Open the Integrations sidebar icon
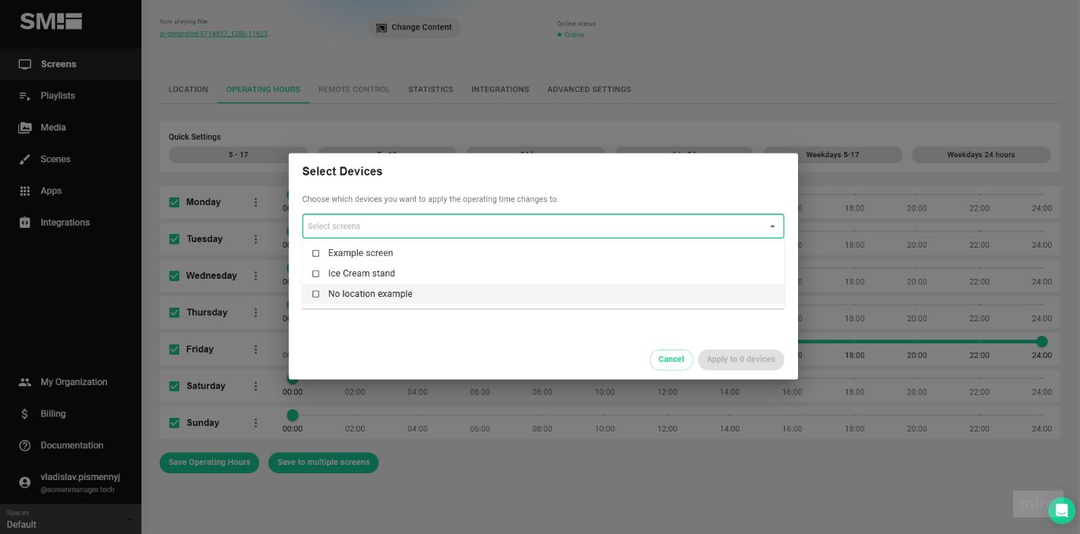Image resolution: width=1080 pixels, height=534 pixels. point(25,223)
